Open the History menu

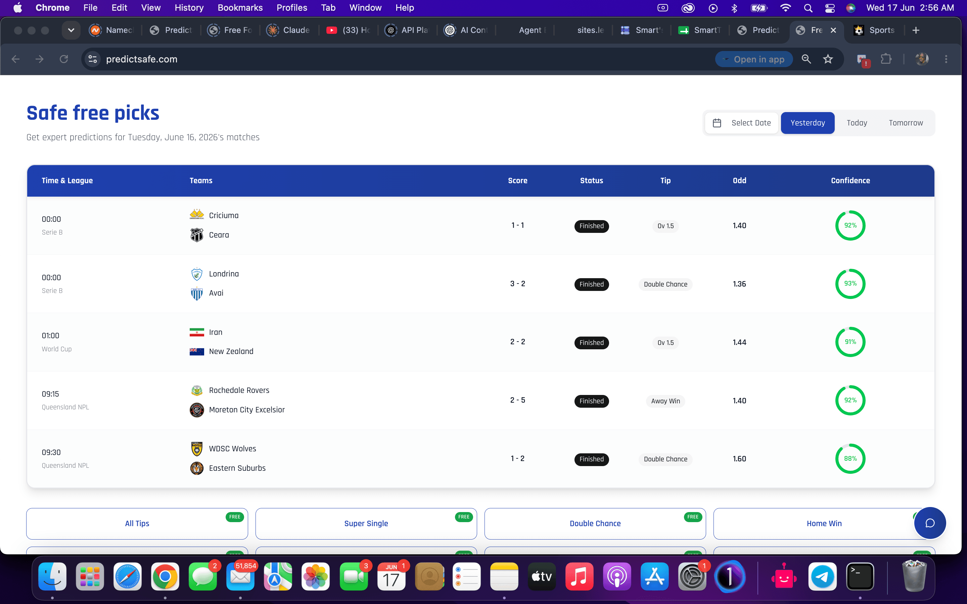coord(189,8)
